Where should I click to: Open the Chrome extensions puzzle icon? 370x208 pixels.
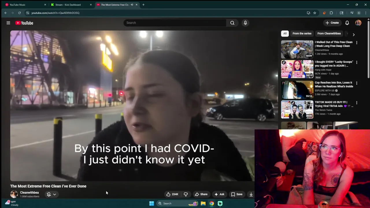pos(331,13)
